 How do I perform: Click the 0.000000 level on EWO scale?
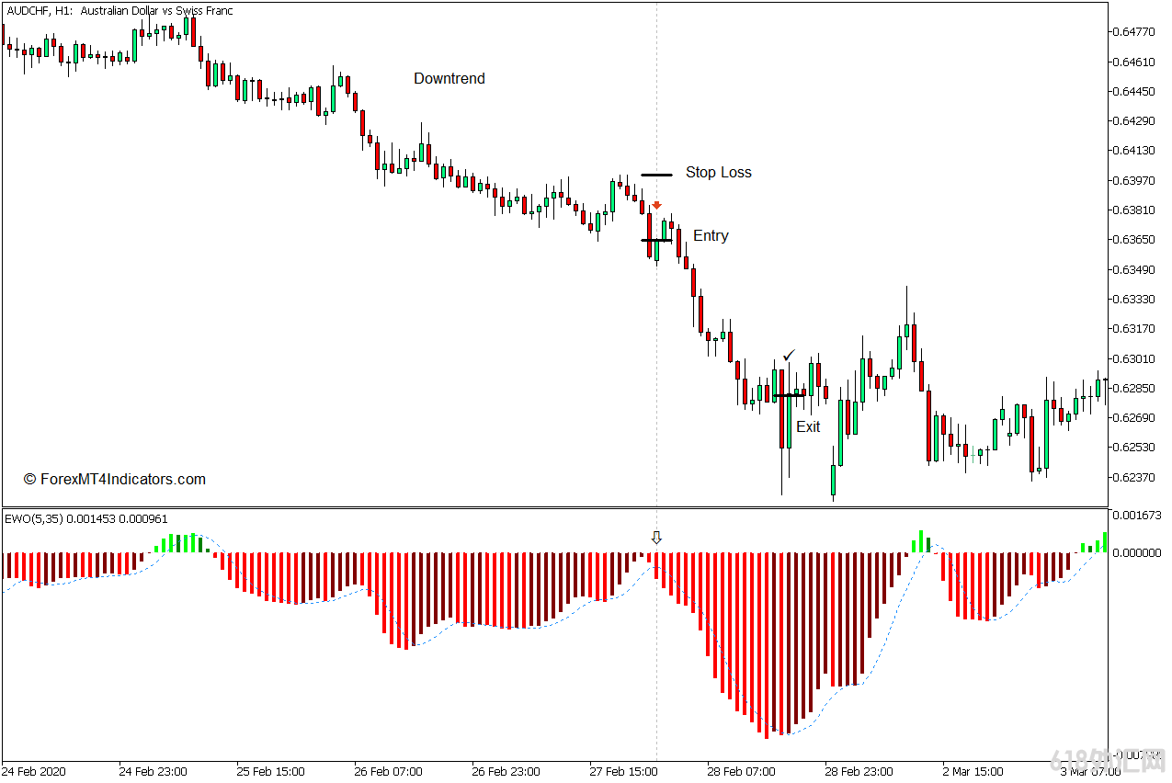[1137, 552]
